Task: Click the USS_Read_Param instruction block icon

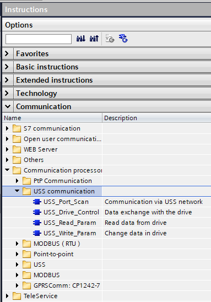Action: [x=37, y=223]
